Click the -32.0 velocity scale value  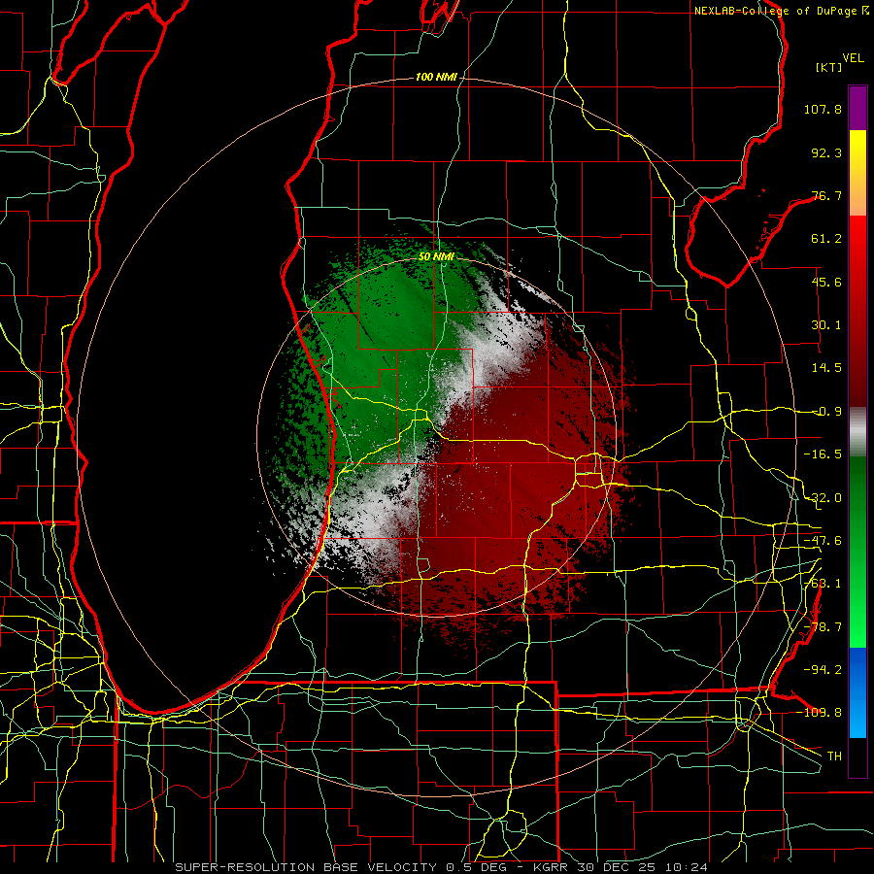(823, 498)
